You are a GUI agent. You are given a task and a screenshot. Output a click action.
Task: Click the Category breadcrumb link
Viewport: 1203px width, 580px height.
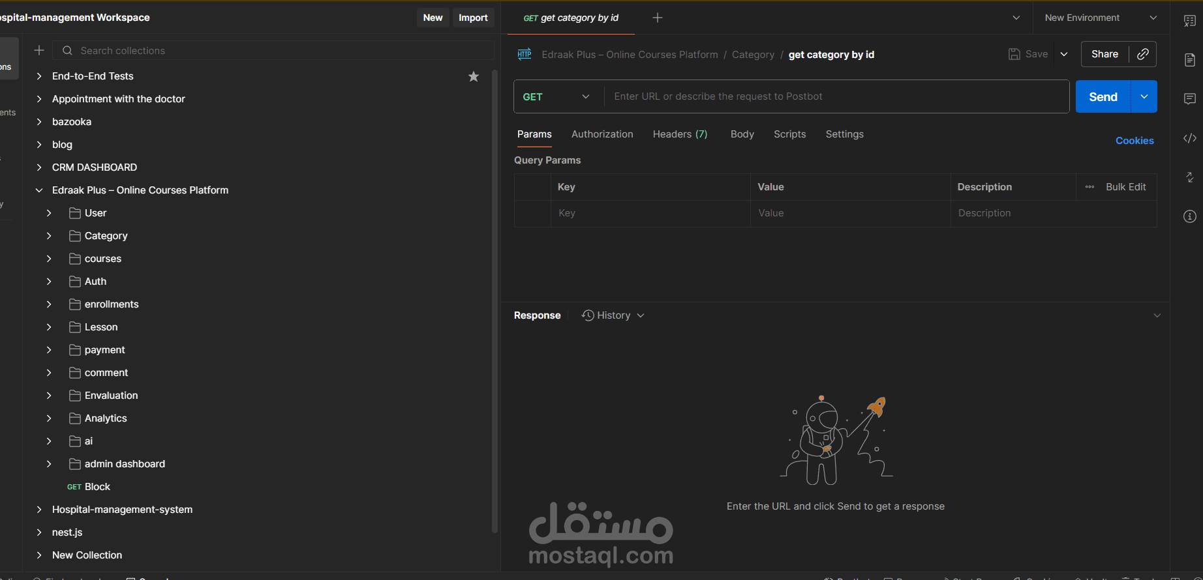(x=753, y=55)
